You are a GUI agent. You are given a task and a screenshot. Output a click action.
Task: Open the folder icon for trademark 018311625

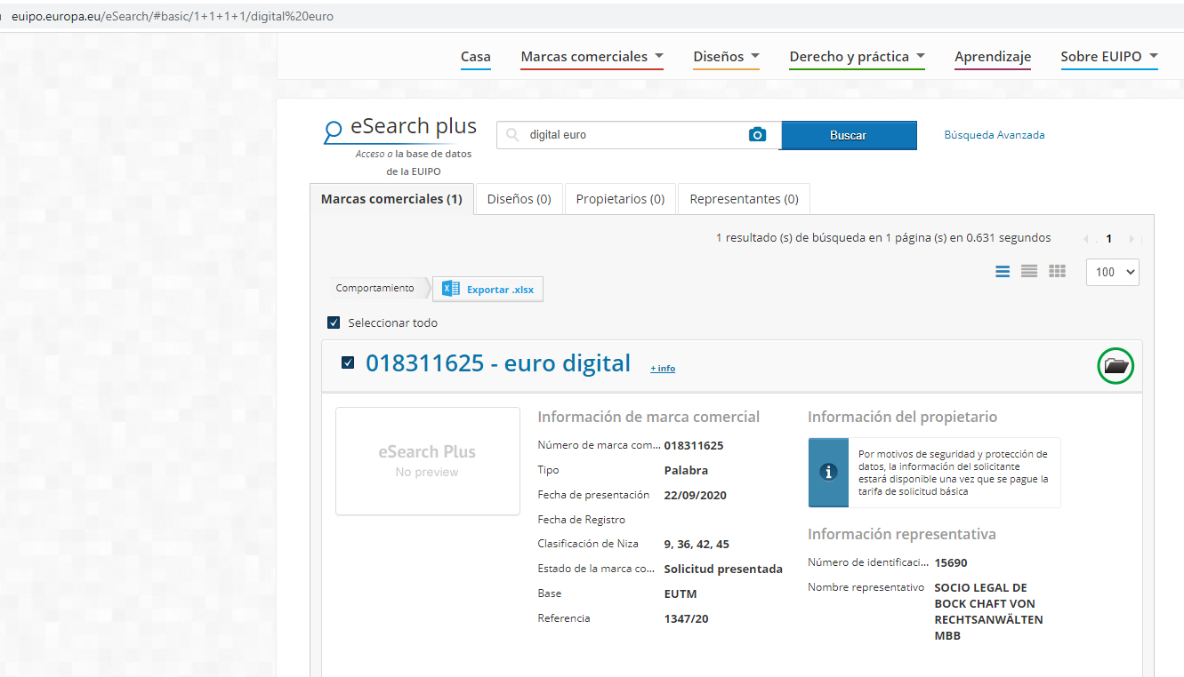(x=1116, y=365)
